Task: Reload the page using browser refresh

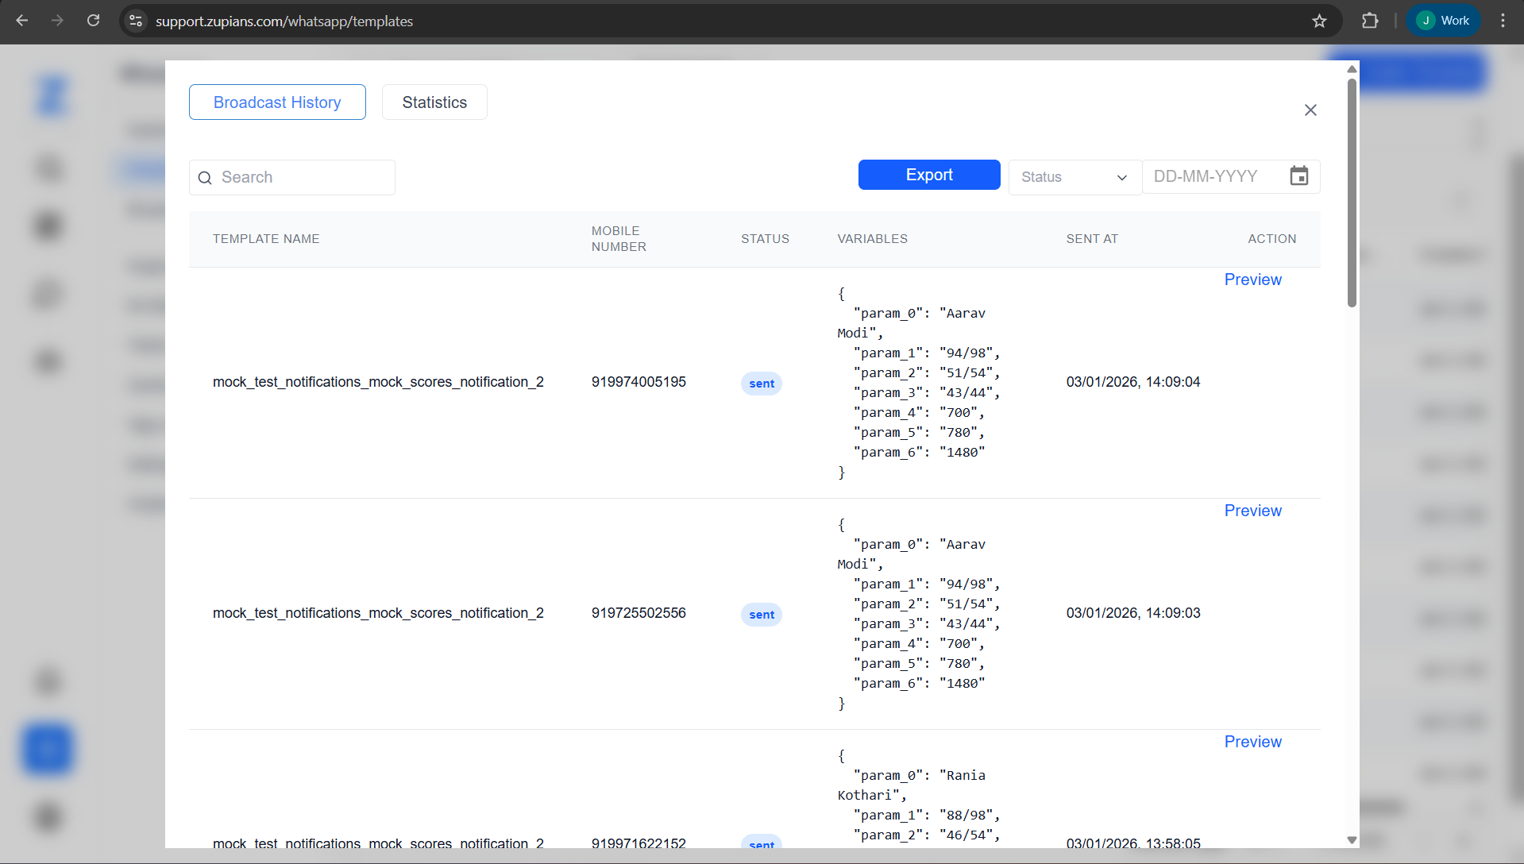Action: point(94,21)
